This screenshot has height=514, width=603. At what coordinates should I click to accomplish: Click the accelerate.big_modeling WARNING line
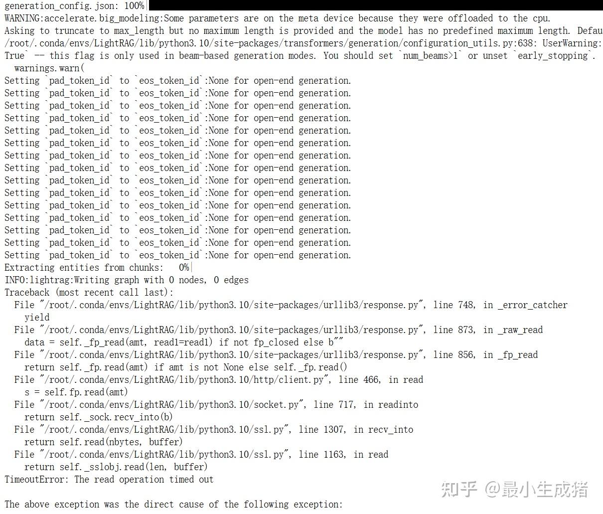[277, 18]
